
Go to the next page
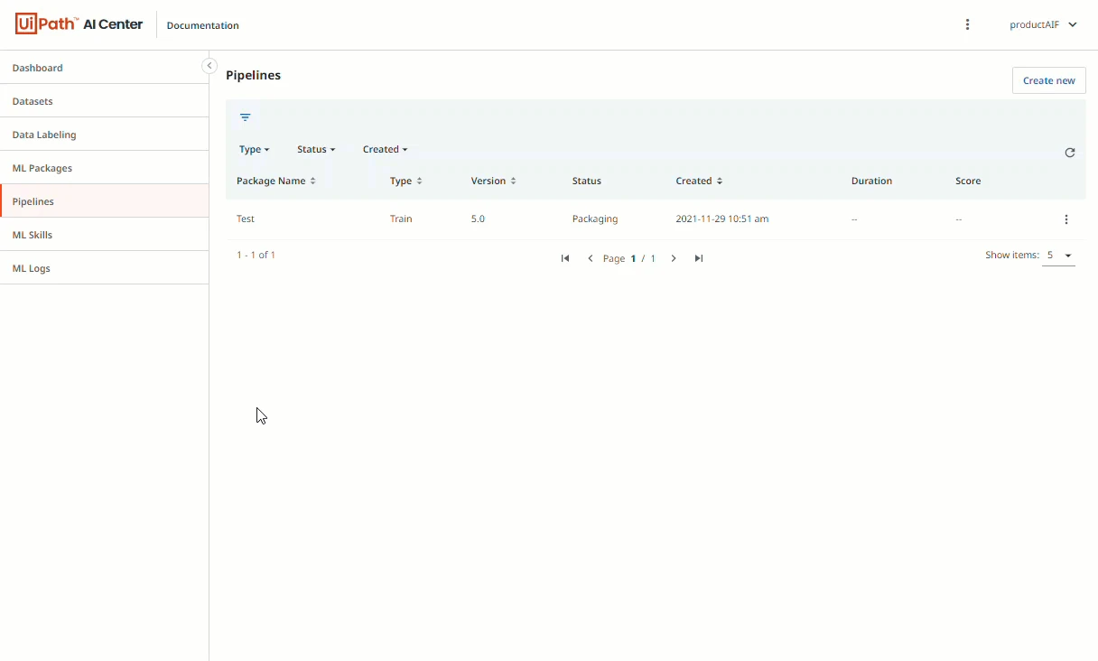pyautogui.click(x=674, y=258)
